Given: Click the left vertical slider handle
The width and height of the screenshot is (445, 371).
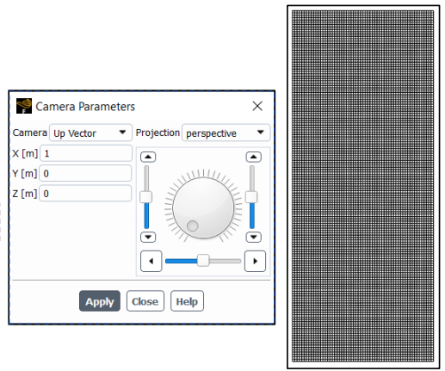Looking at the screenshot, I should (x=146, y=197).
